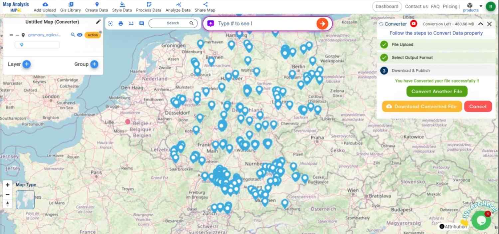Open the Attribution info

453,227
